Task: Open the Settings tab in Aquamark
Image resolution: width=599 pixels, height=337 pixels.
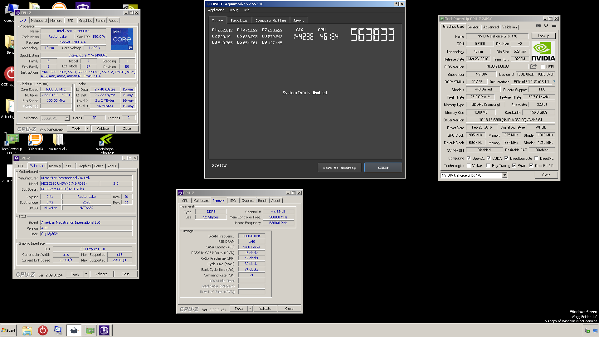Action: click(239, 21)
